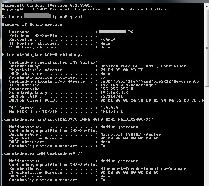
Task: Click 'WINS-Proxy aktiviert' label
Action: point(34,47)
